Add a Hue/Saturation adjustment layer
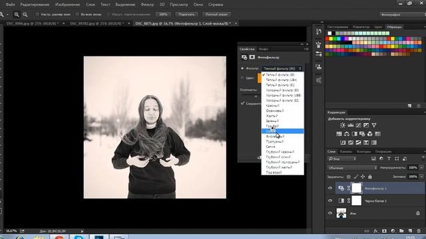The height and width of the screenshot is (239, 426). (339, 134)
